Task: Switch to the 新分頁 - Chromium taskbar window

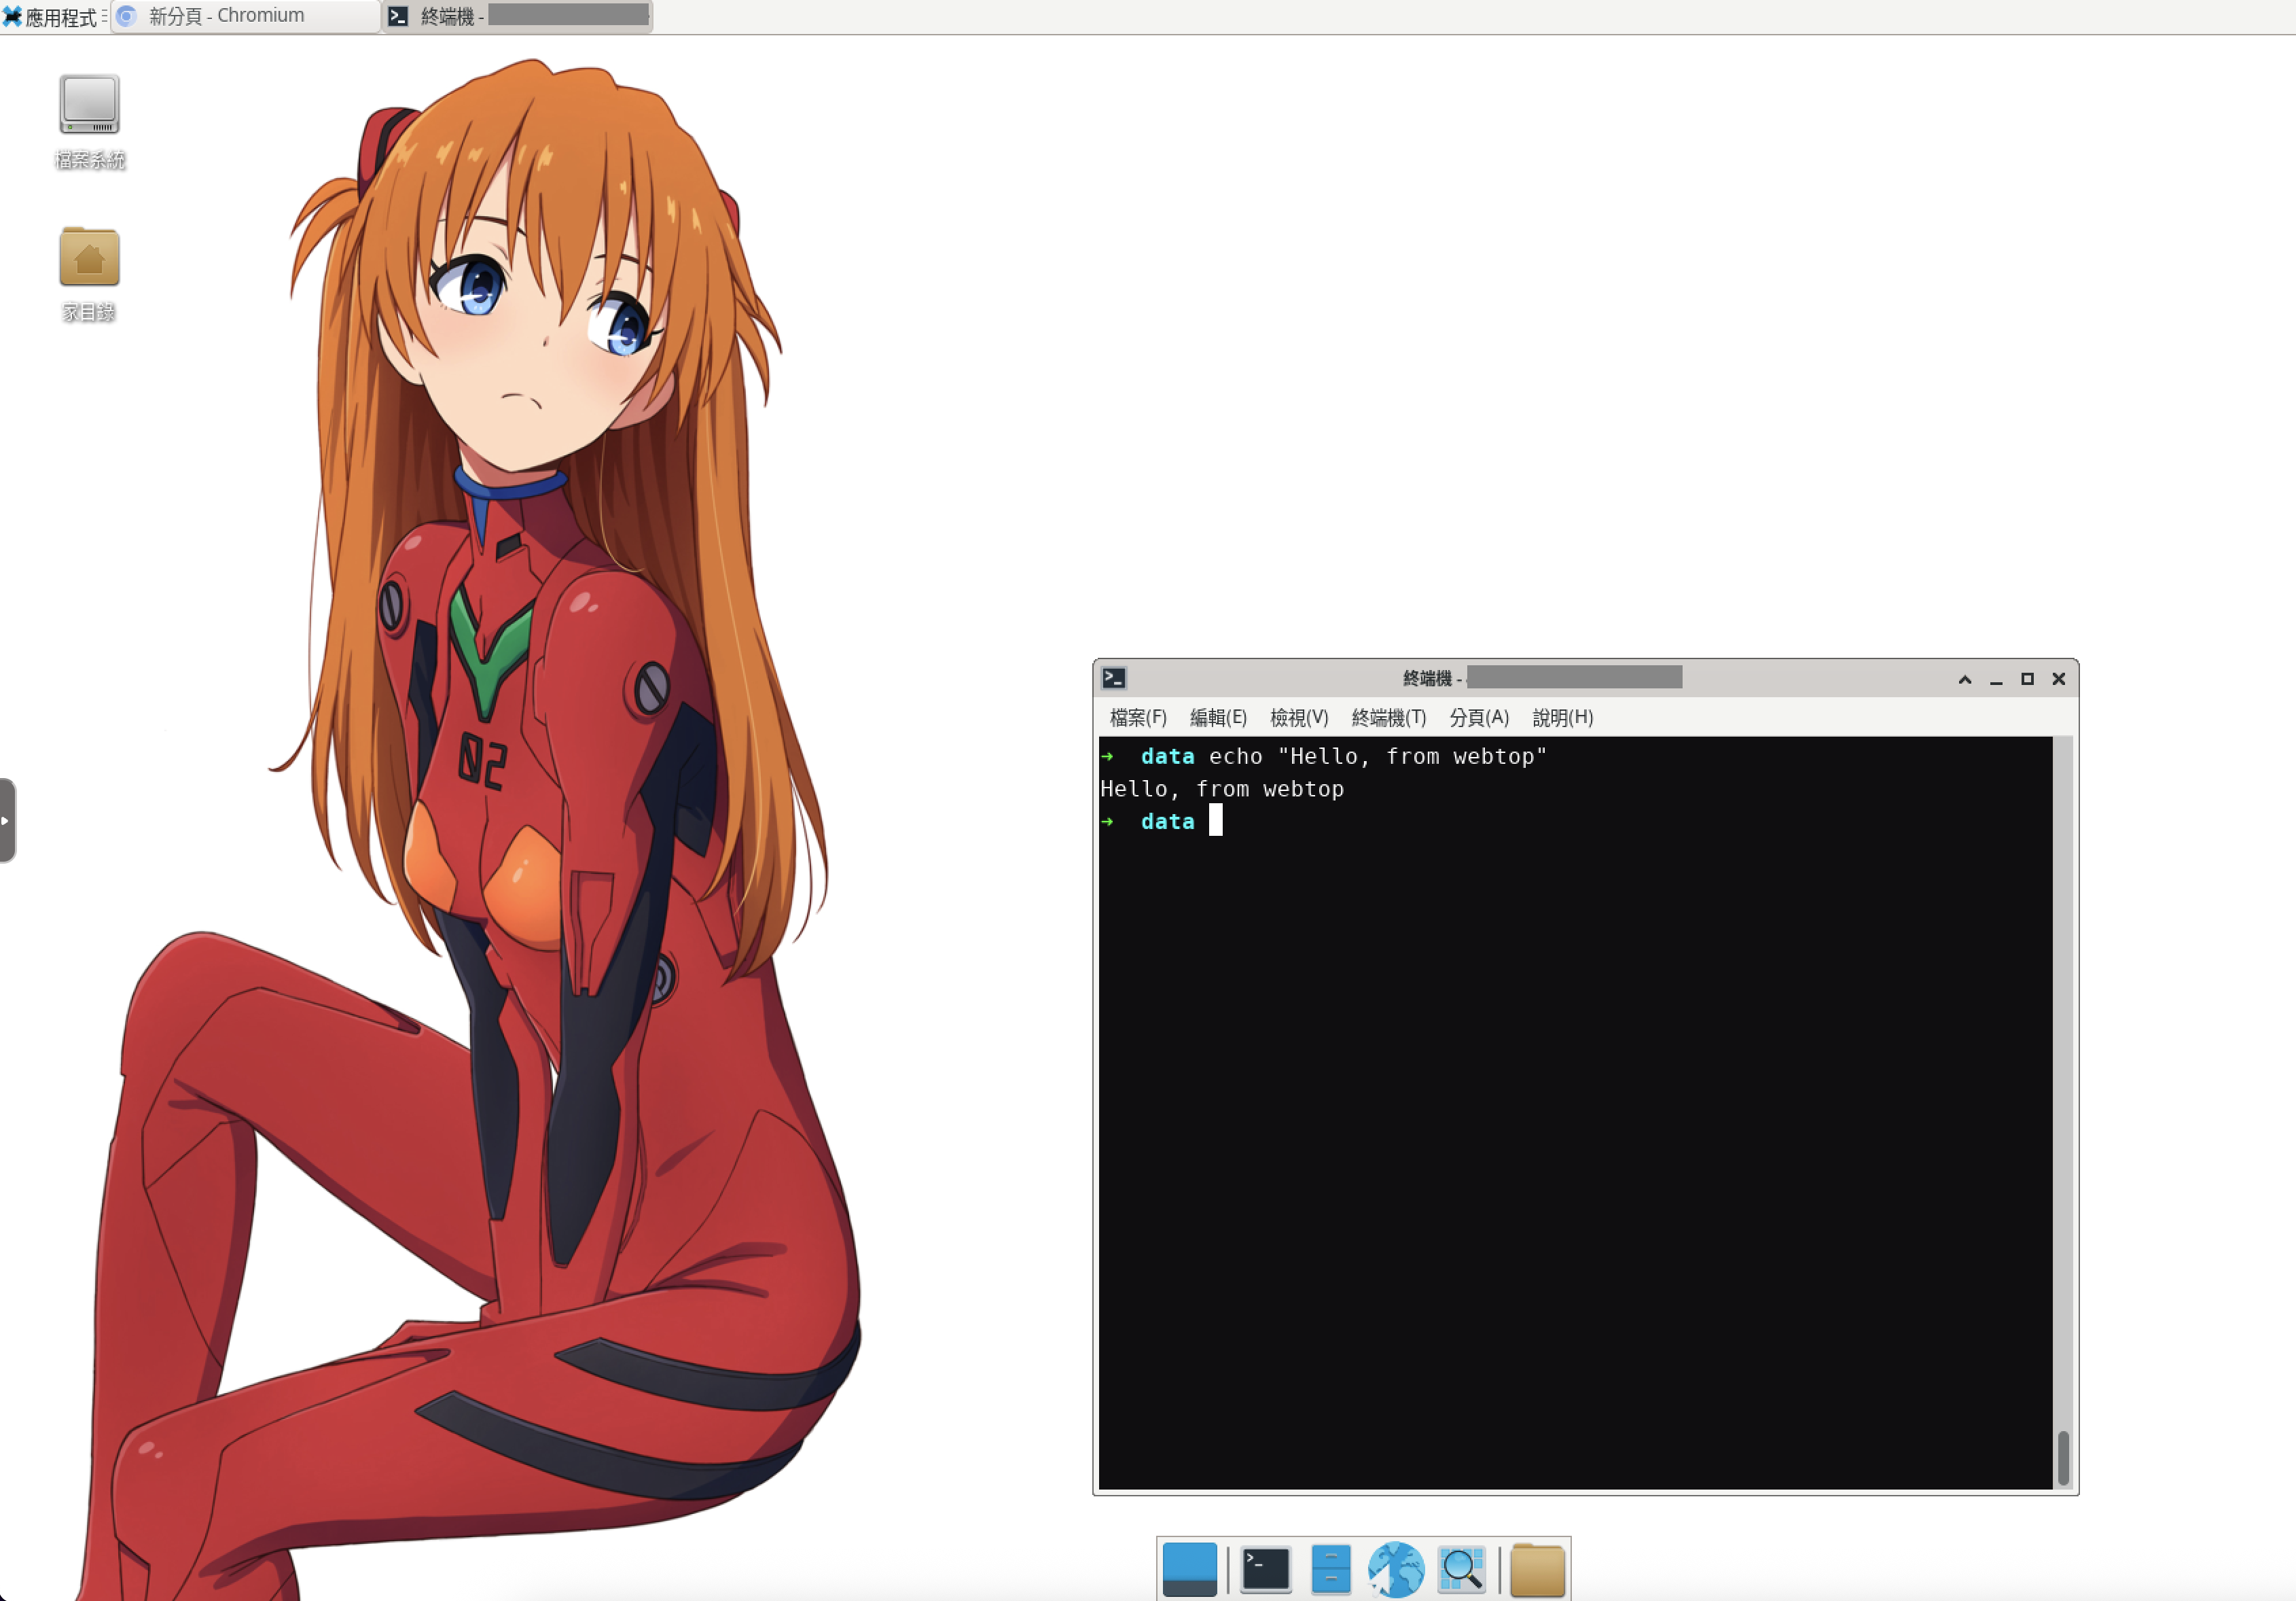Action: click(x=246, y=16)
